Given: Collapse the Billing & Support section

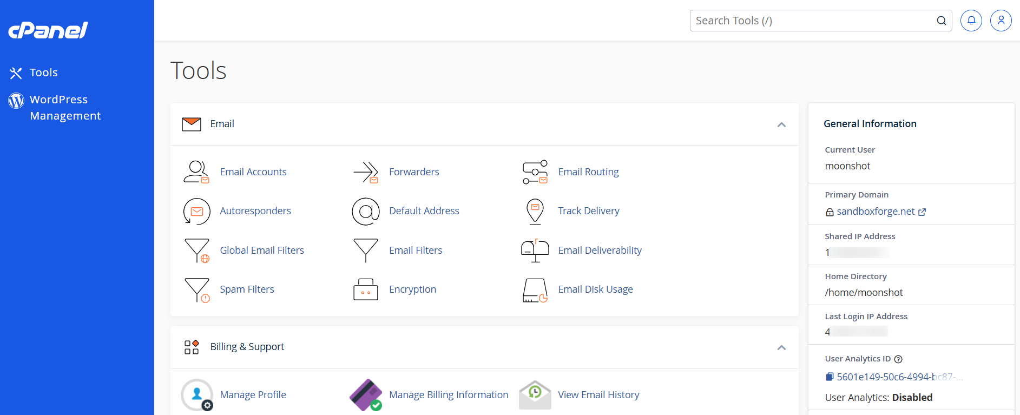Looking at the screenshot, I should click(x=781, y=347).
